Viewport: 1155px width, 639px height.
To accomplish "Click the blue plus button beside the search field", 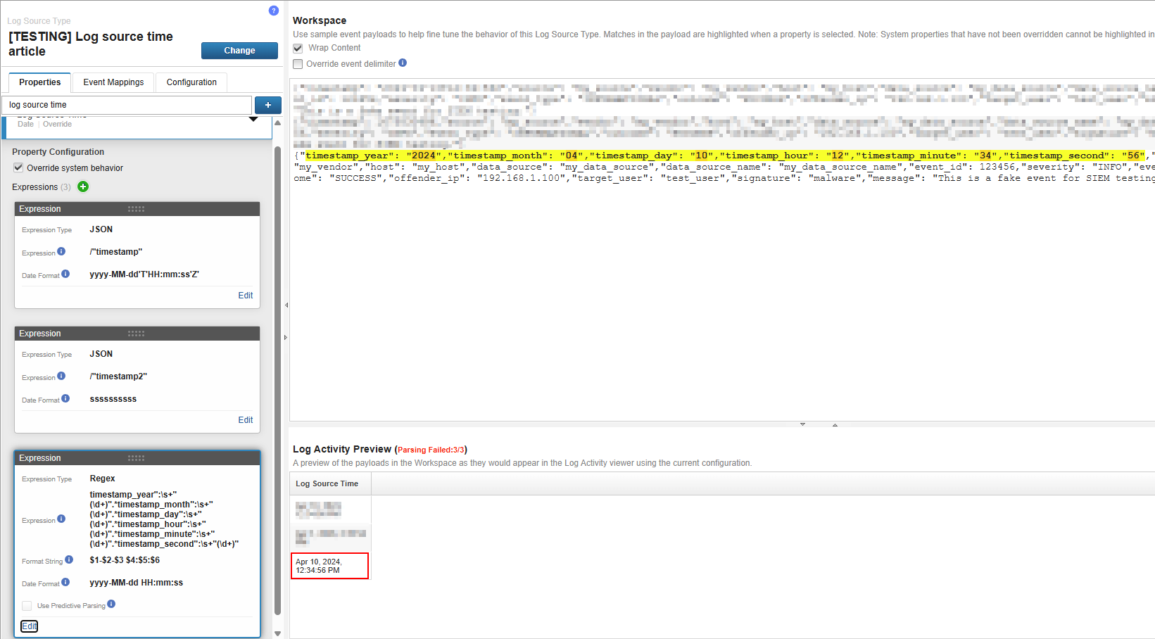I will tap(267, 105).
